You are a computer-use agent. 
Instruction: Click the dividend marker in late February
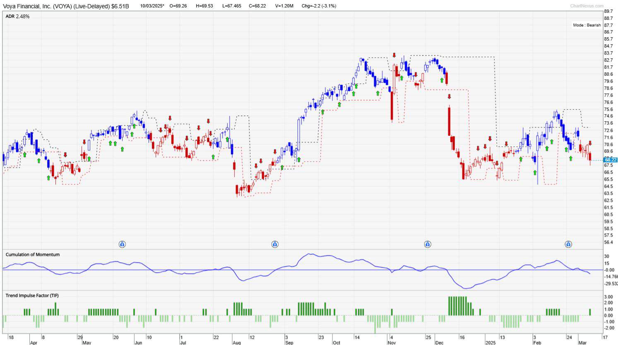coord(568,244)
